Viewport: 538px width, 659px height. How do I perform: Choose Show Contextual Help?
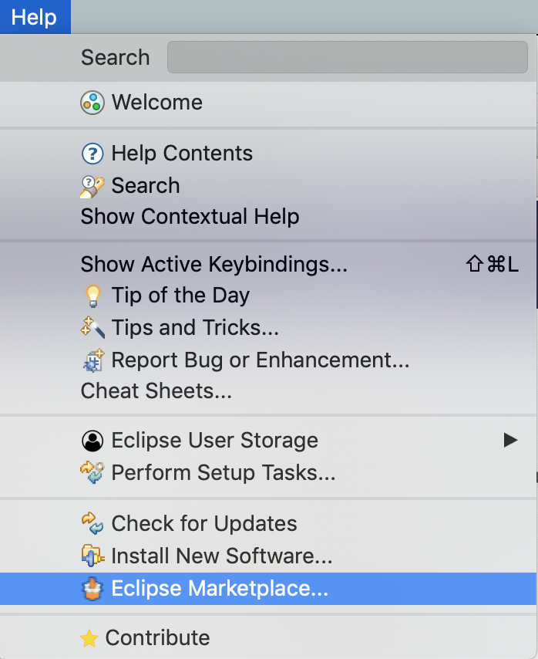pos(190,217)
